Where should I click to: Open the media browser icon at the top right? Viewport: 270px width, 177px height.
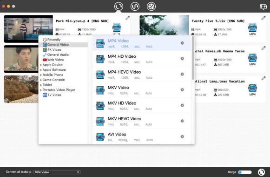pyautogui.click(x=263, y=7)
